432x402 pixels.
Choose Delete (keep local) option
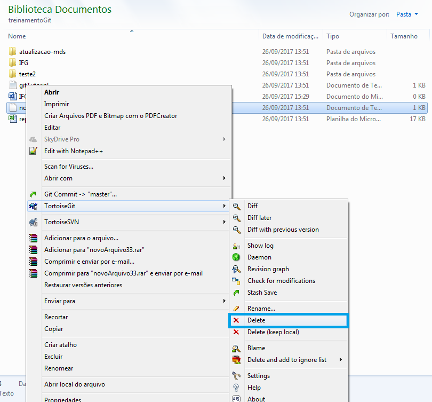273,332
